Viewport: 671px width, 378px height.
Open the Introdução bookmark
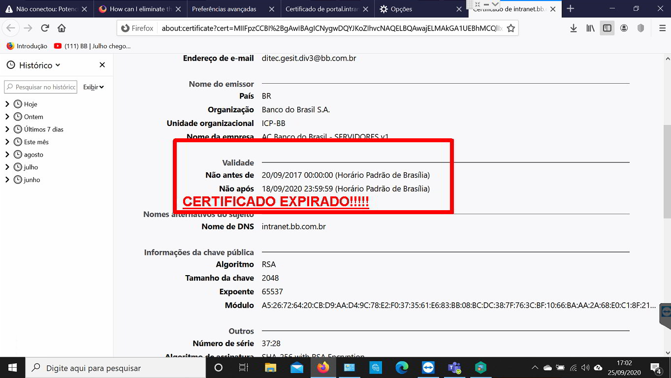pyautogui.click(x=27, y=46)
